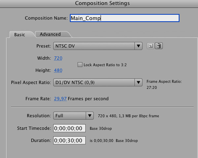The height and width of the screenshot is (158, 198).
Task: Enable the Lock Aspect Ratio checkbox
Action: click(x=80, y=65)
